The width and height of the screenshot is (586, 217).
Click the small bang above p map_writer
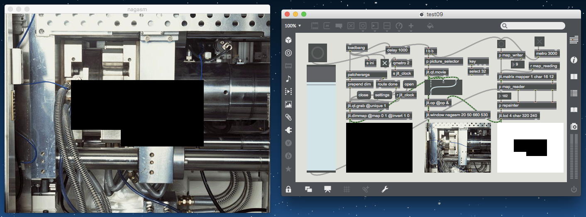501,44
